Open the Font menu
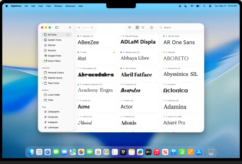Screen dimensions: 242x164 41,6
